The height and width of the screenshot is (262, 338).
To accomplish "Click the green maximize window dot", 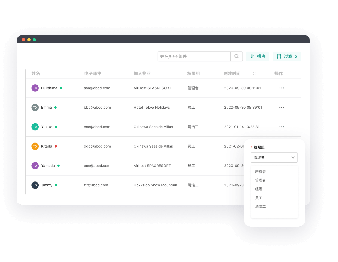I will pyautogui.click(x=34, y=40).
